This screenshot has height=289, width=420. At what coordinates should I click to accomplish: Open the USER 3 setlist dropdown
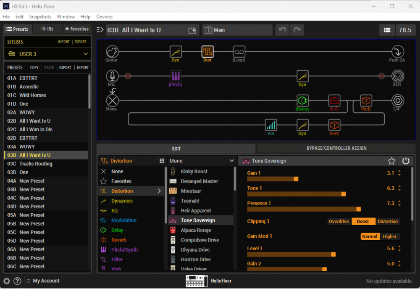(46, 54)
